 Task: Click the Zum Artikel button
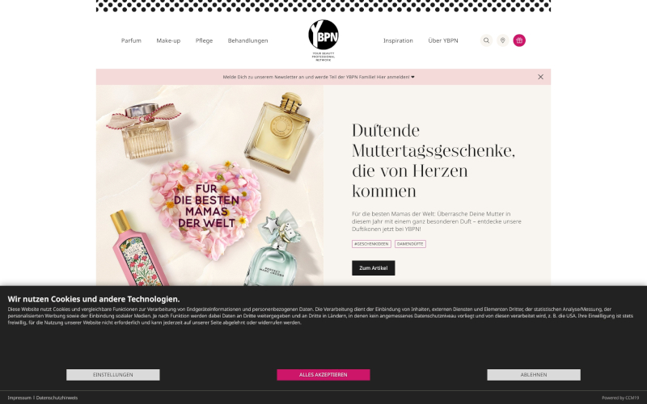(x=374, y=268)
